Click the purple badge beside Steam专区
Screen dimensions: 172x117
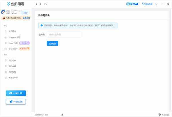point(24,43)
